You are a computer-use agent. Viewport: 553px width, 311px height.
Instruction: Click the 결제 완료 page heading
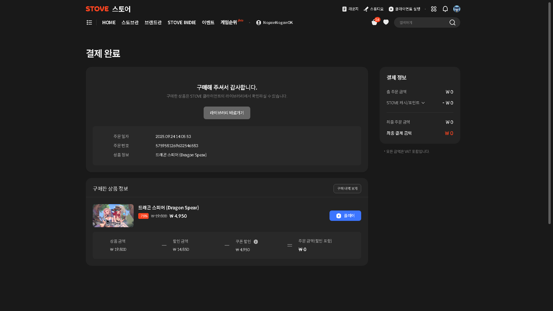point(103,54)
